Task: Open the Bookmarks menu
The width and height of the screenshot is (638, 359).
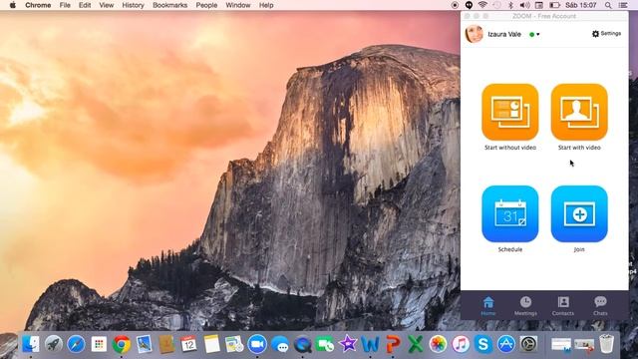Action: pos(170,5)
